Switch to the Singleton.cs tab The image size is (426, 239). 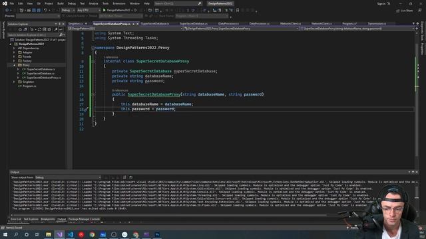(75, 24)
